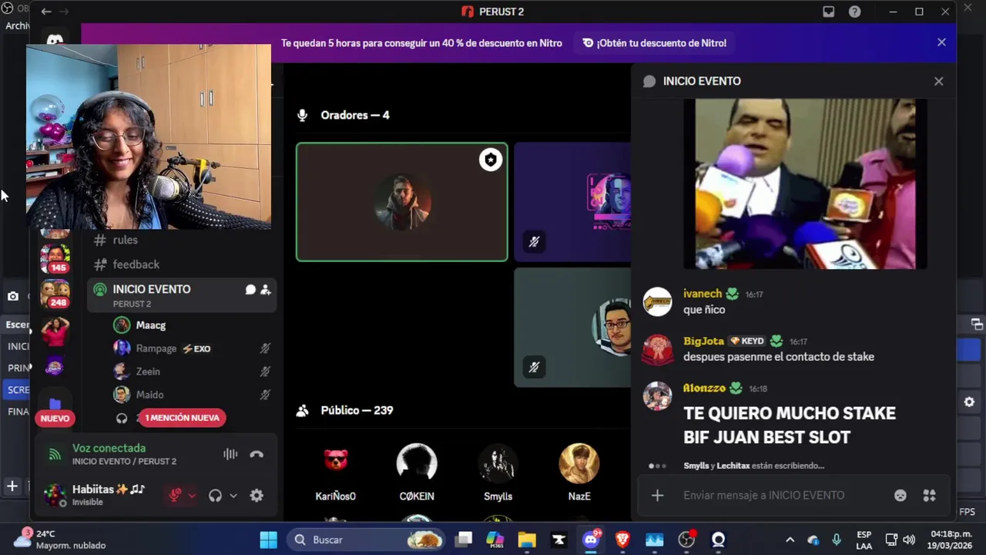986x555 pixels.
Task: Open NazE's audience profile
Action: (579, 473)
